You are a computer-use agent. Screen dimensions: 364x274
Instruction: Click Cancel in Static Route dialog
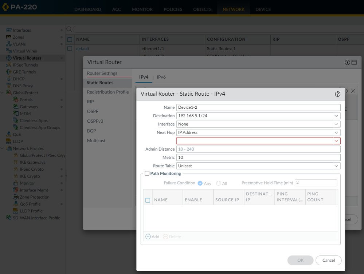coord(328,260)
